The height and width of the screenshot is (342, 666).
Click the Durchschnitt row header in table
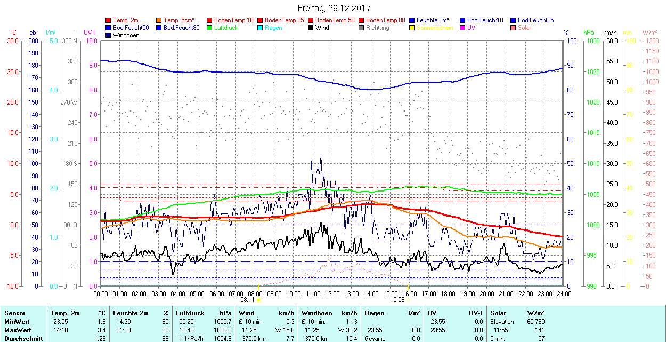(22, 338)
